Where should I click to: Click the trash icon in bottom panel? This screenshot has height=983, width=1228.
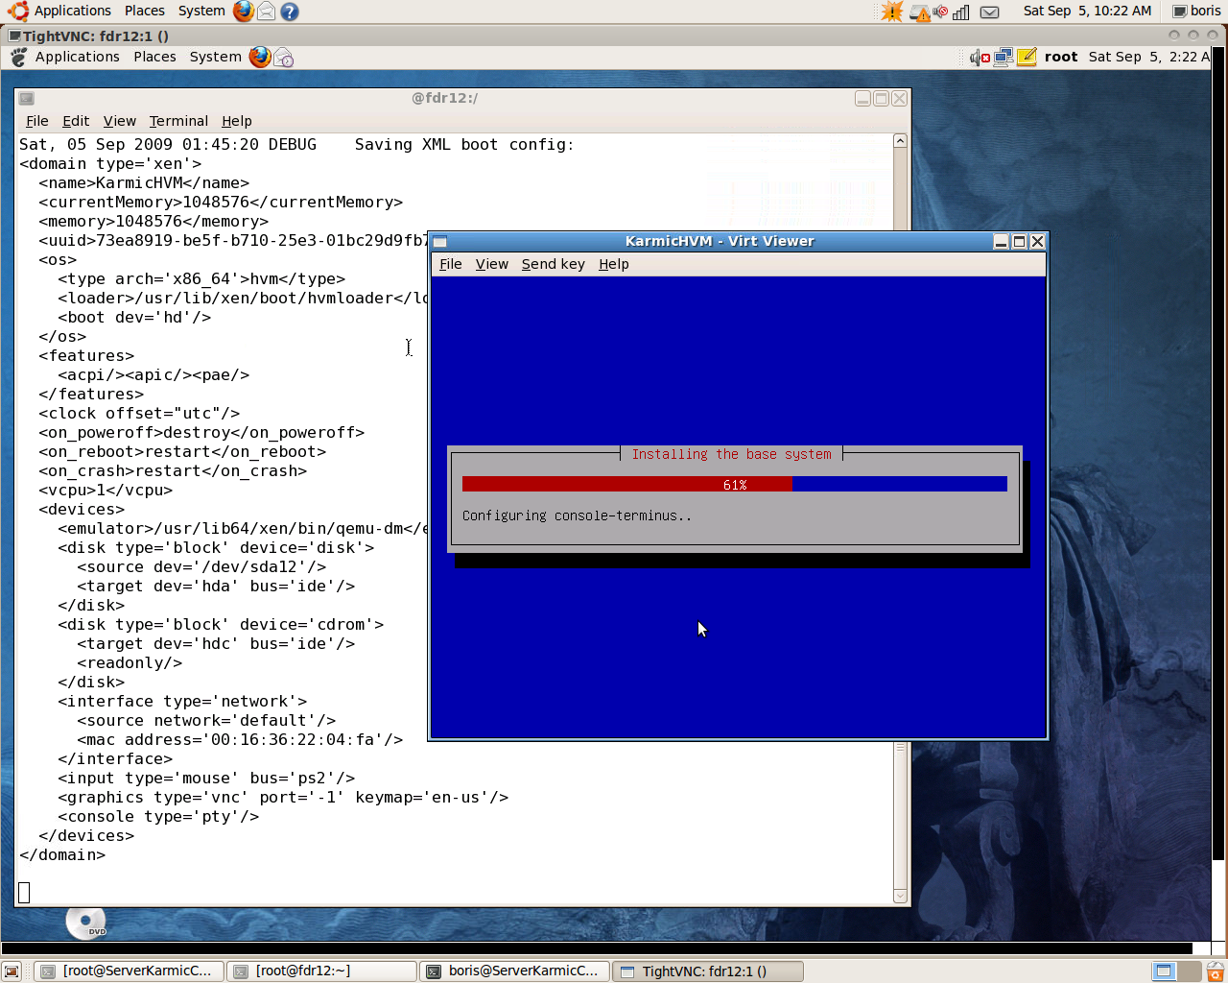click(x=1216, y=971)
